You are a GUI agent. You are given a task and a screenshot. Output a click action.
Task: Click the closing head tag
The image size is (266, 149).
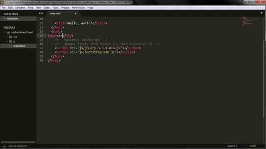58,27
